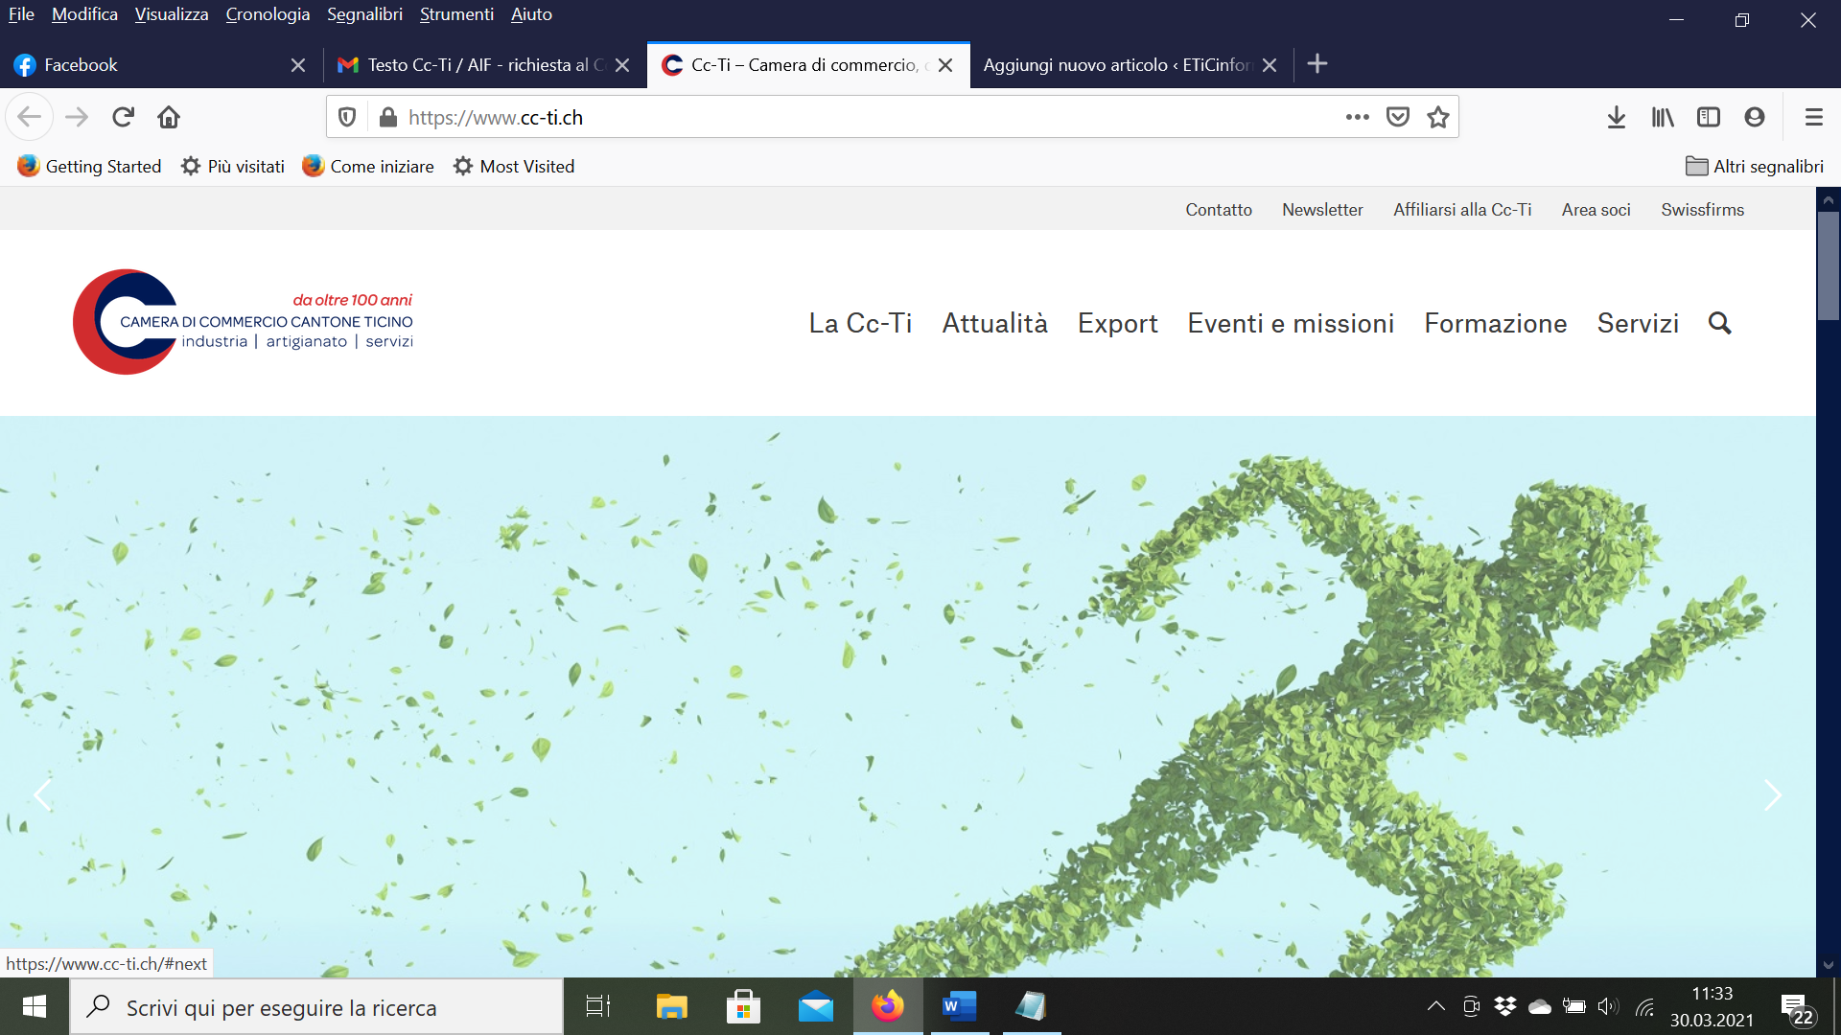Screen dimensions: 1841x1035
Task: Click scrollbar down arrow
Action: click(x=1829, y=965)
